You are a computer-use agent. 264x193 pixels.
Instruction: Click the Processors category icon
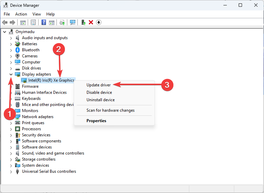click(x=18, y=129)
